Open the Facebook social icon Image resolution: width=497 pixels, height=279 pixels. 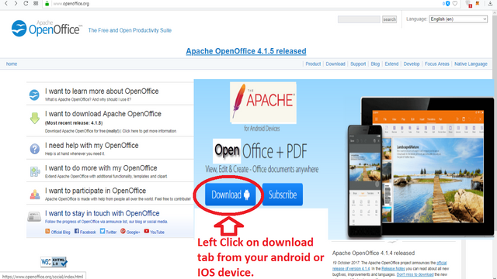[77, 231]
